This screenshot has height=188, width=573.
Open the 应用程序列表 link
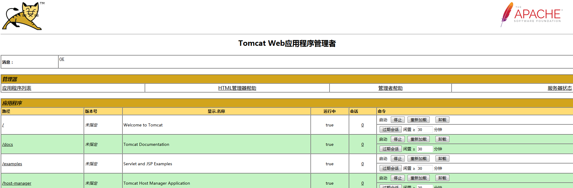tap(17, 88)
